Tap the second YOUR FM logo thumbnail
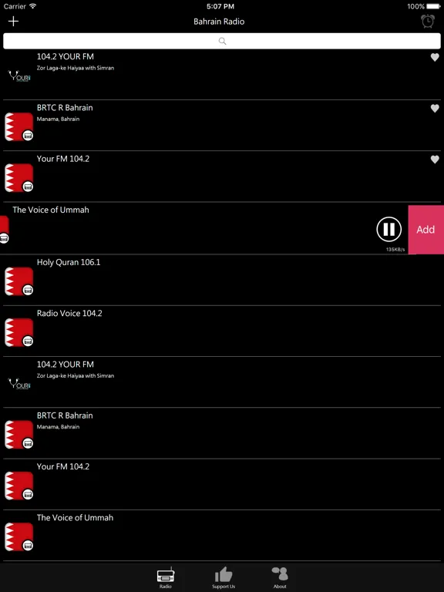This screenshot has height=592, width=444. click(x=18, y=385)
